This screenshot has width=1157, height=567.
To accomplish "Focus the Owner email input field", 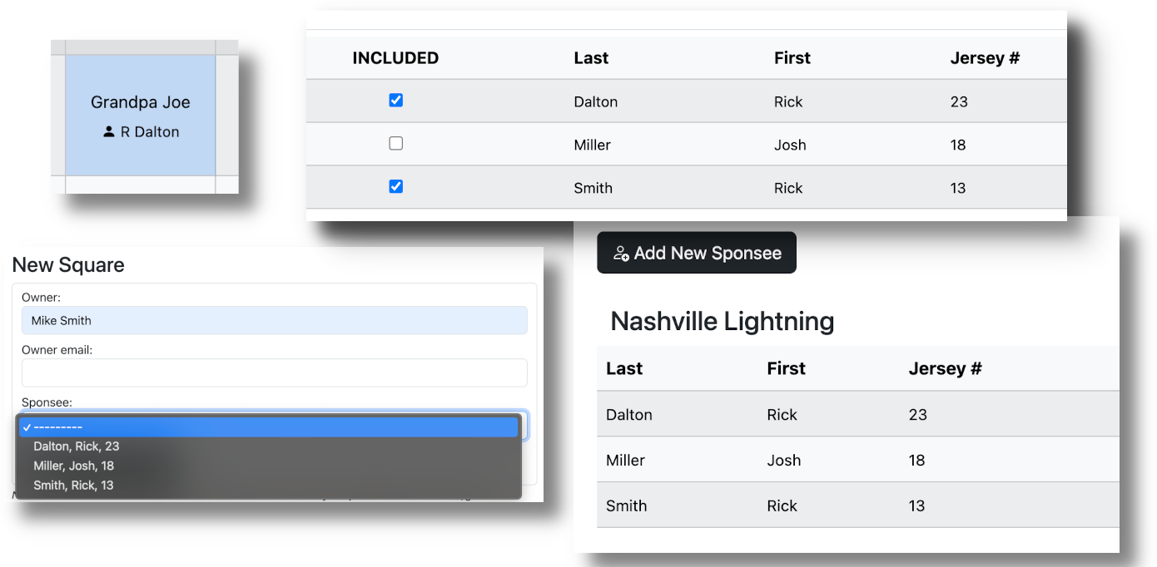I will pos(274,372).
